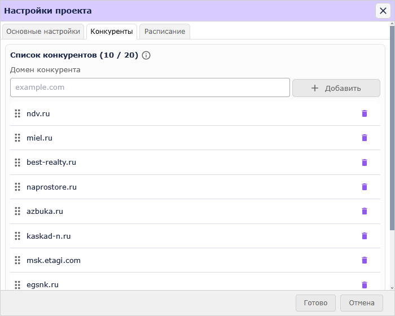The height and width of the screenshot is (316, 395).
Task: Switch to Основные настройки tab
Action: pos(43,32)
